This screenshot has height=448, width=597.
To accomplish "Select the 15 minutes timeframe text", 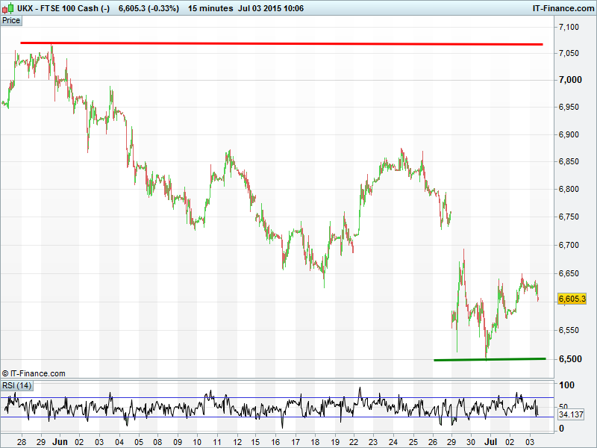I will [210, 8].
